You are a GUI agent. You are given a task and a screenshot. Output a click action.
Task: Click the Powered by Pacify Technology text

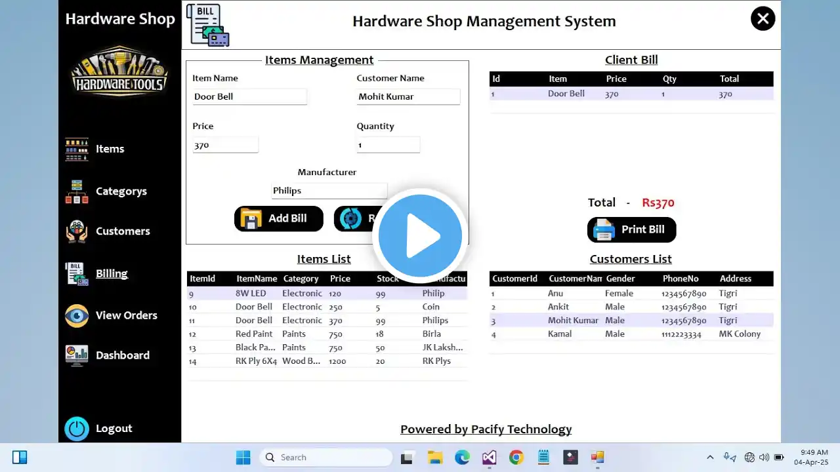pos(486,429)
